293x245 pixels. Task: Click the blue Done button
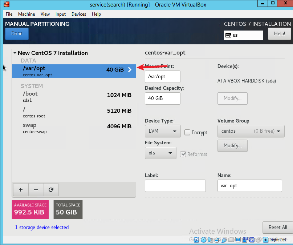click(17, 34)
